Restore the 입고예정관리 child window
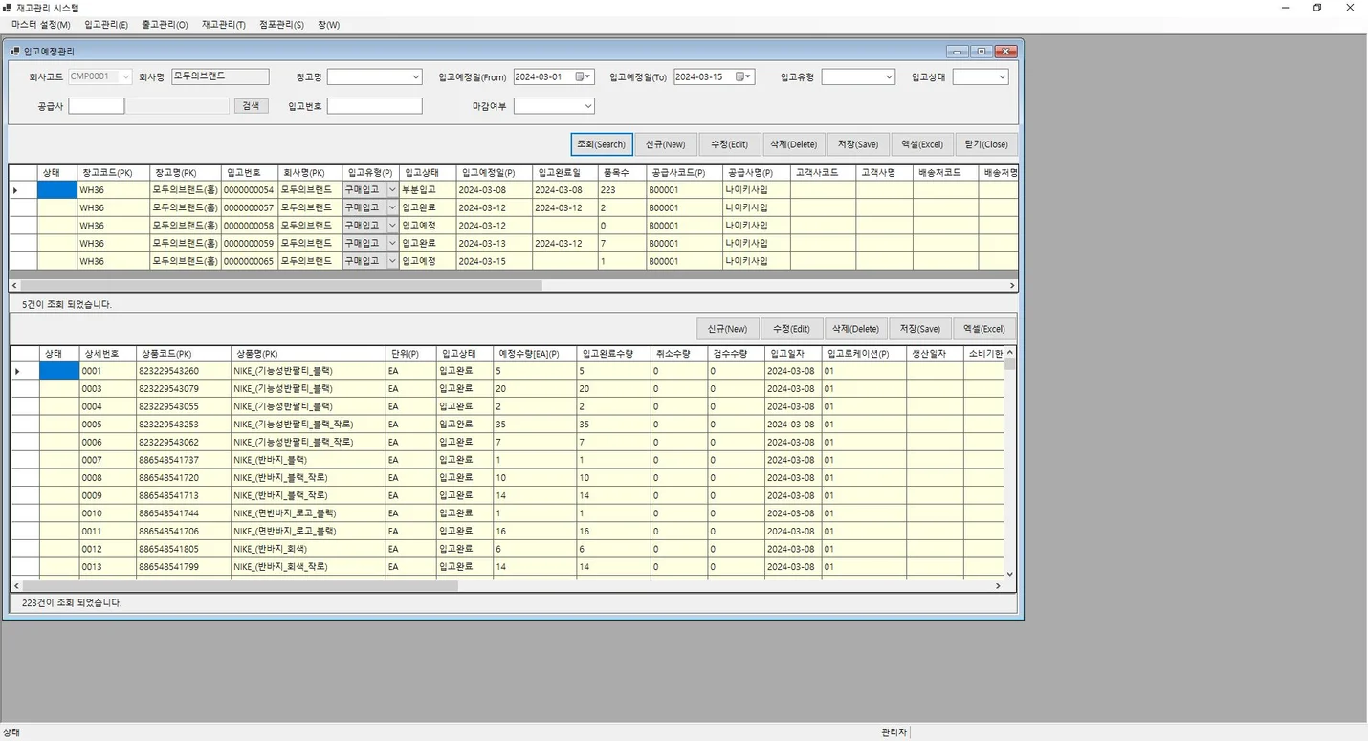 (x=982, y=51)
